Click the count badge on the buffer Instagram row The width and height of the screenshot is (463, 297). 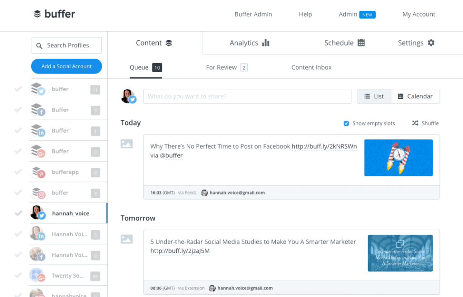[95, 193]
